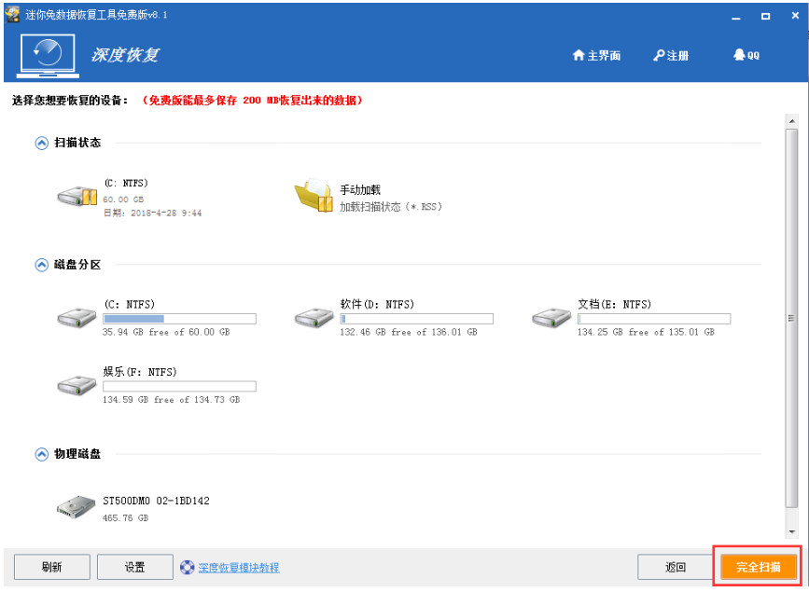Select the 娱乐 F: partition drive icon
Viewport: 809px width, 592px height.
[77, 385]
